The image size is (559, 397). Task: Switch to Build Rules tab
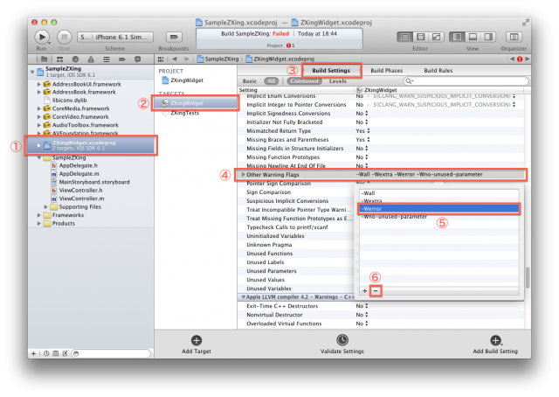(x=438, y=71)
